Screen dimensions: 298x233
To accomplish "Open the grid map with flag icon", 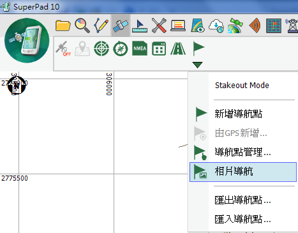I will [274, 26].
